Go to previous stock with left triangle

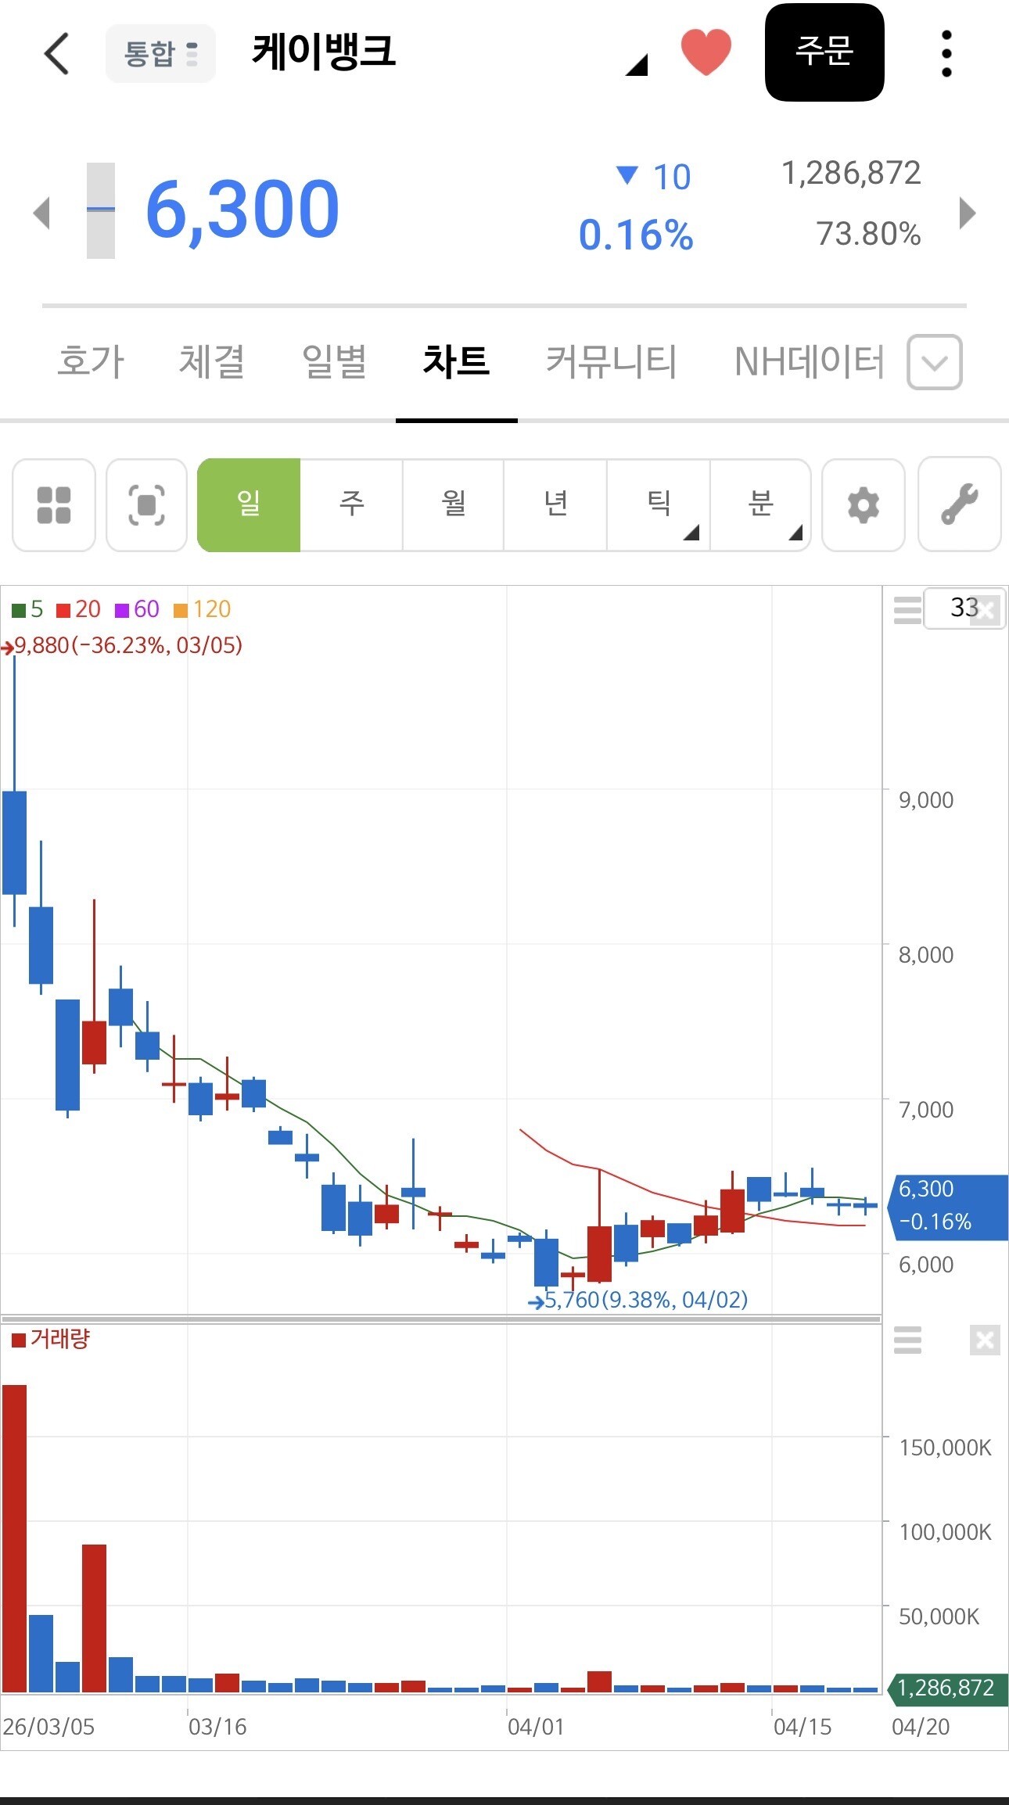pyautogui.click(x=42, y=213)
